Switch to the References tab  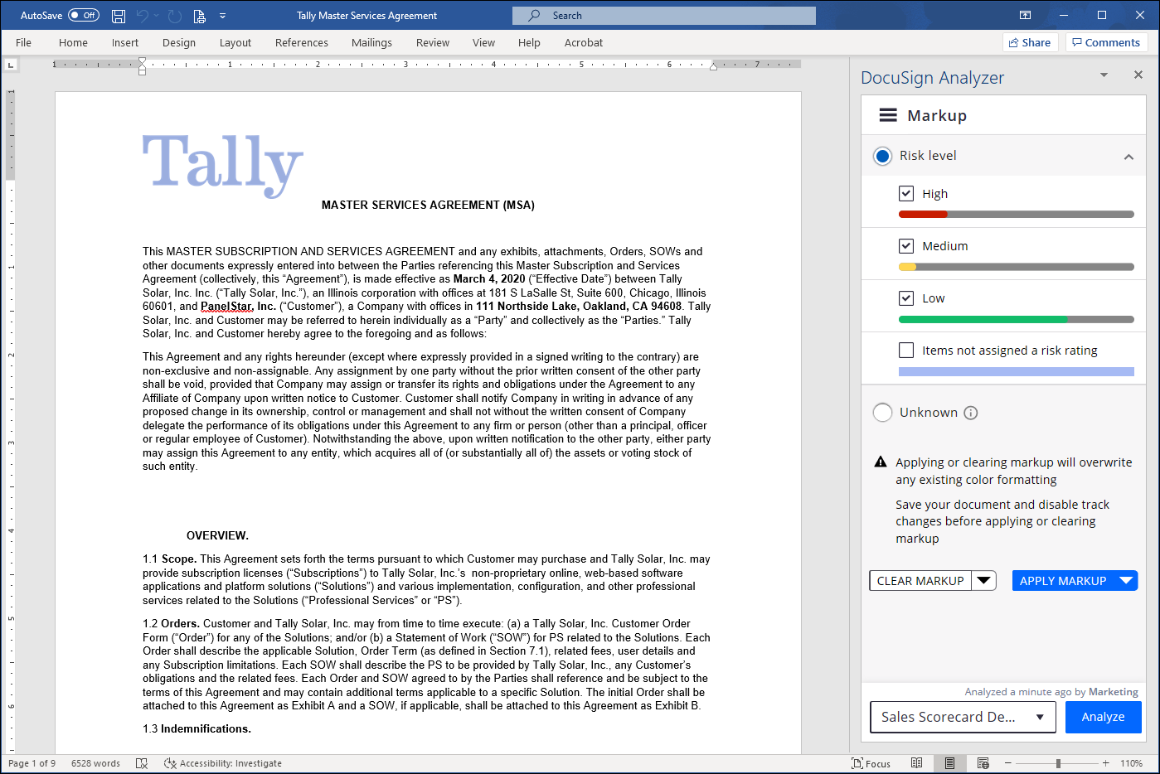(302, 42)
